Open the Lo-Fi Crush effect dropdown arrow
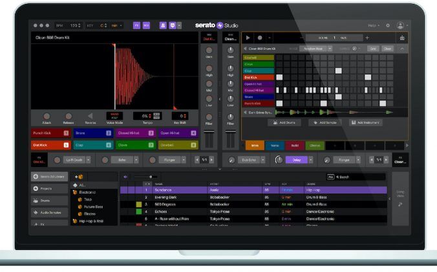Screen dimensions: 437x272 89,160
